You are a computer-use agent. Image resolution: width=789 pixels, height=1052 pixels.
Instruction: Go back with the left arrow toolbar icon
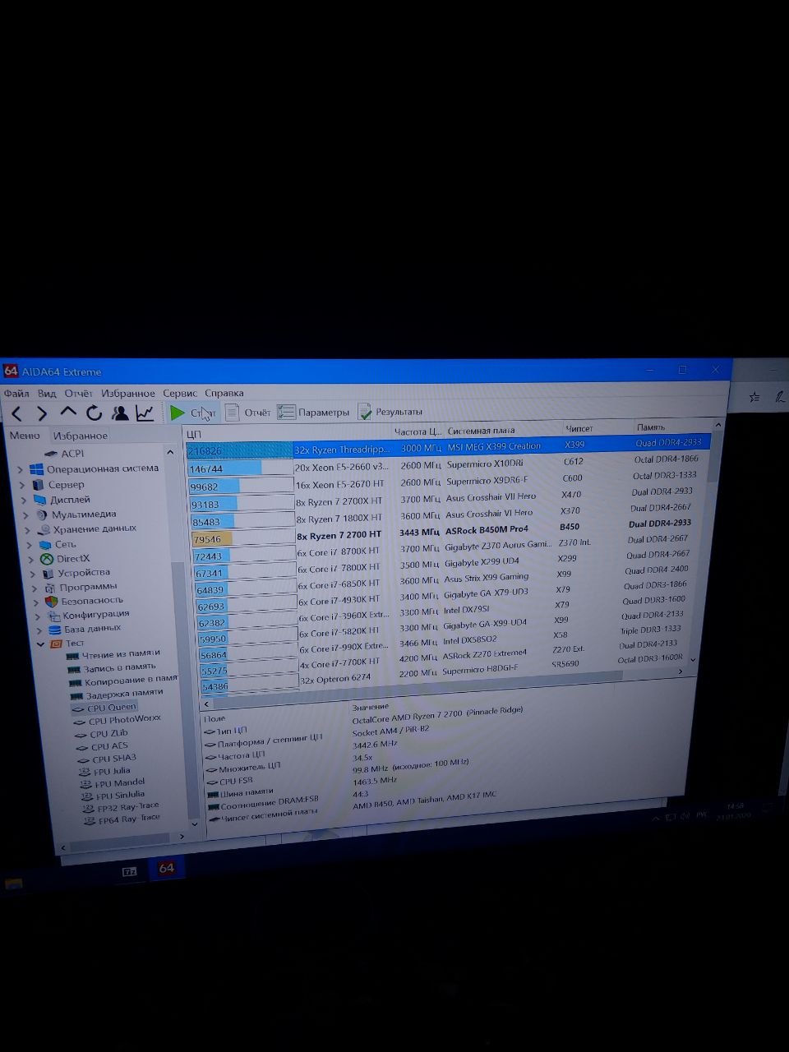point(17,413)
